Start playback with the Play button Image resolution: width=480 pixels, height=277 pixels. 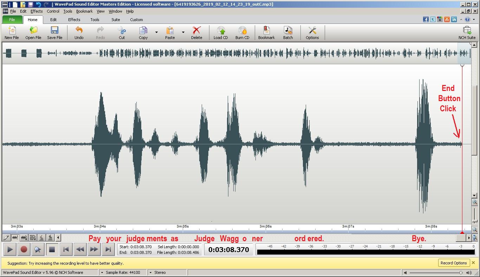pos(10,250)
